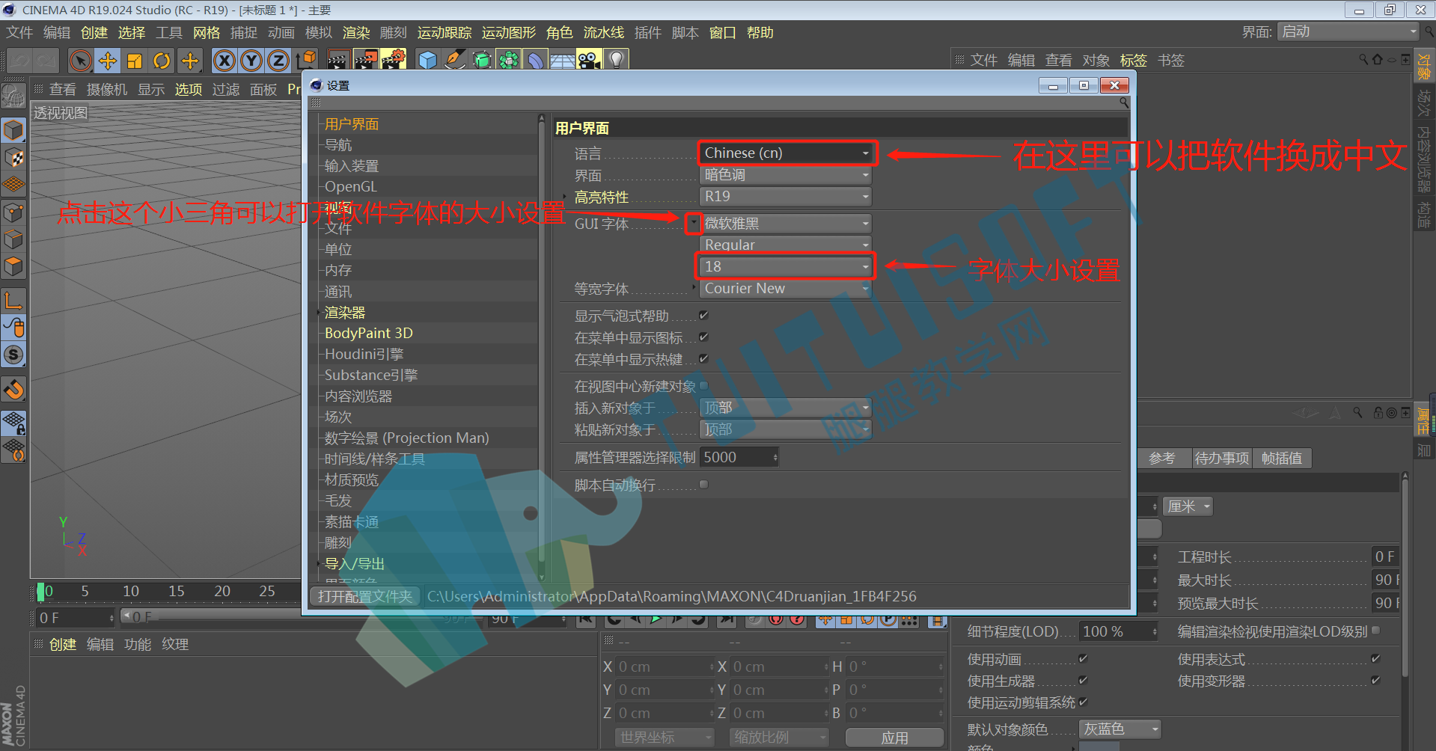Open the 语言 Chinese (cn) dropdown
Screen dimensions: 1436x751
[786, 153]
